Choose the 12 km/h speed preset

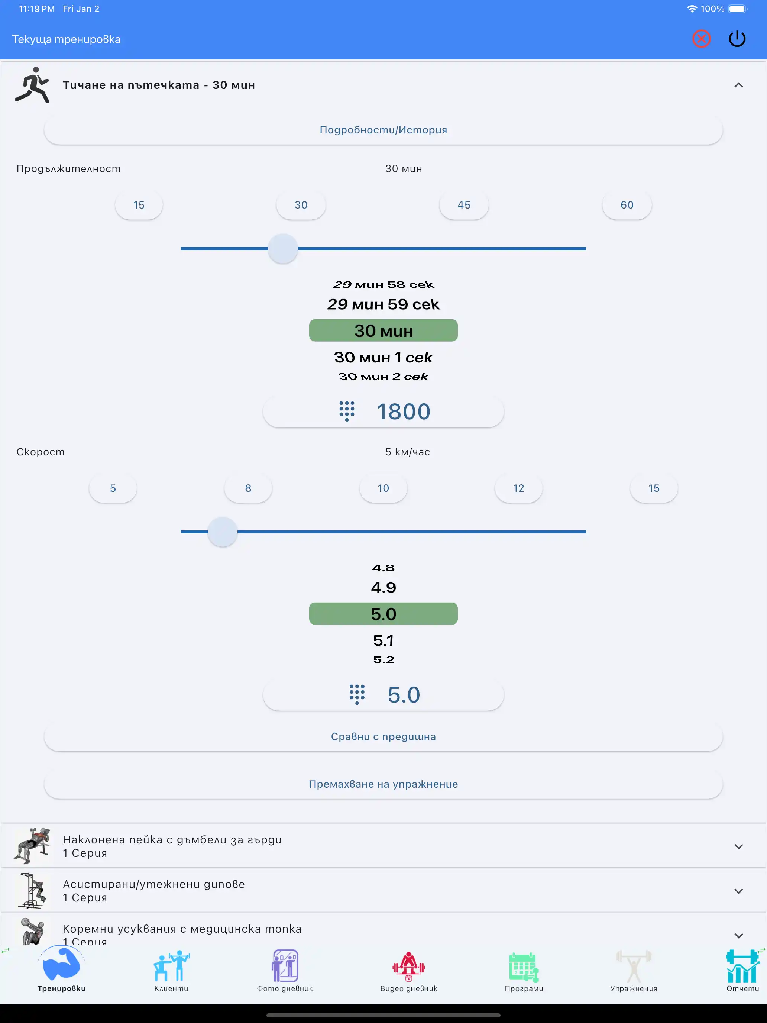click(518, 488)
